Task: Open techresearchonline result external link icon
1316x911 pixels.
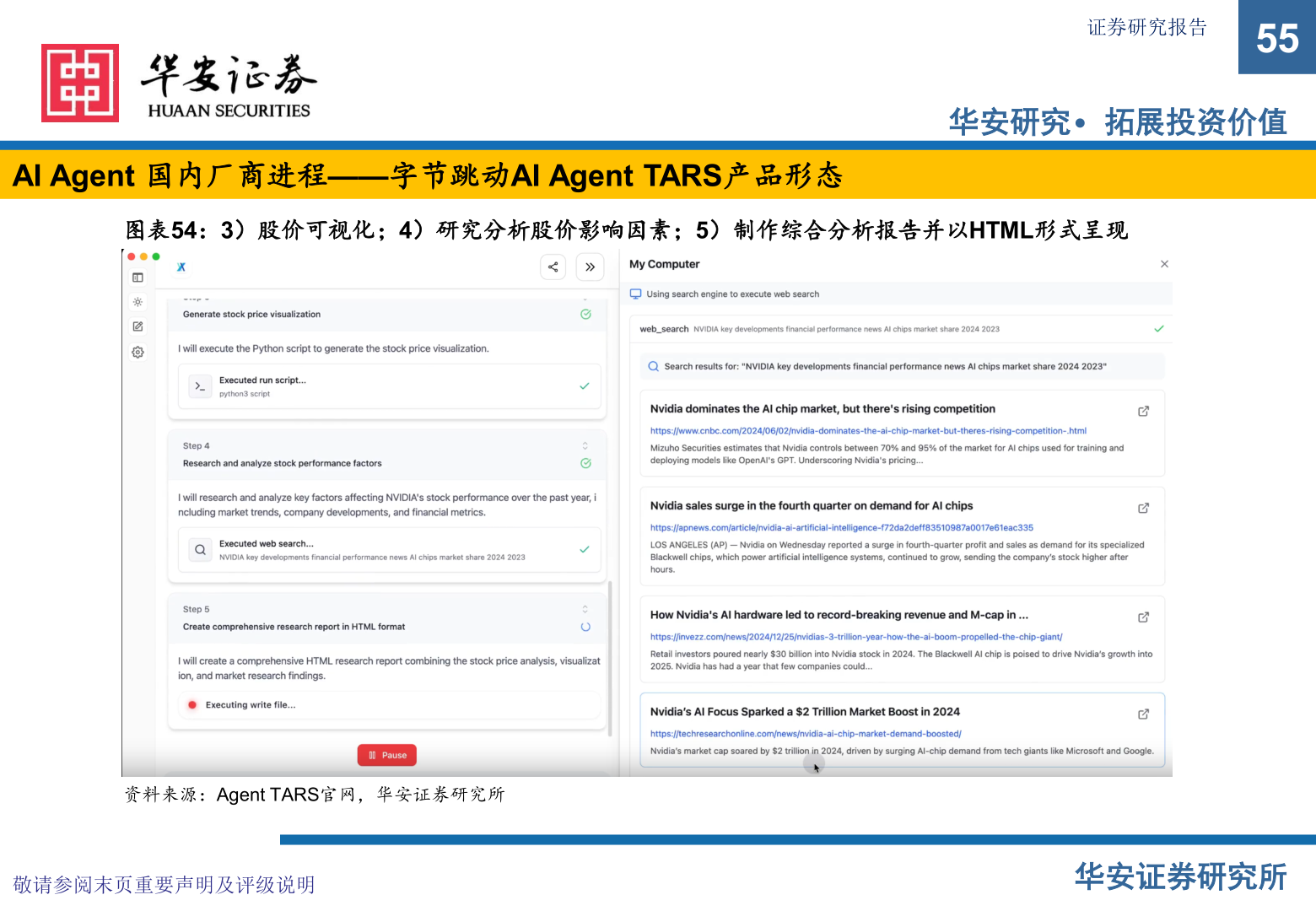Action: click(1144, 714)
